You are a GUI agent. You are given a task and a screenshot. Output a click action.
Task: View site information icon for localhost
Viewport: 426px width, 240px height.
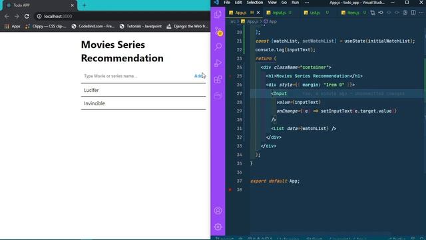pyautogui.click(x=39, y=16)
